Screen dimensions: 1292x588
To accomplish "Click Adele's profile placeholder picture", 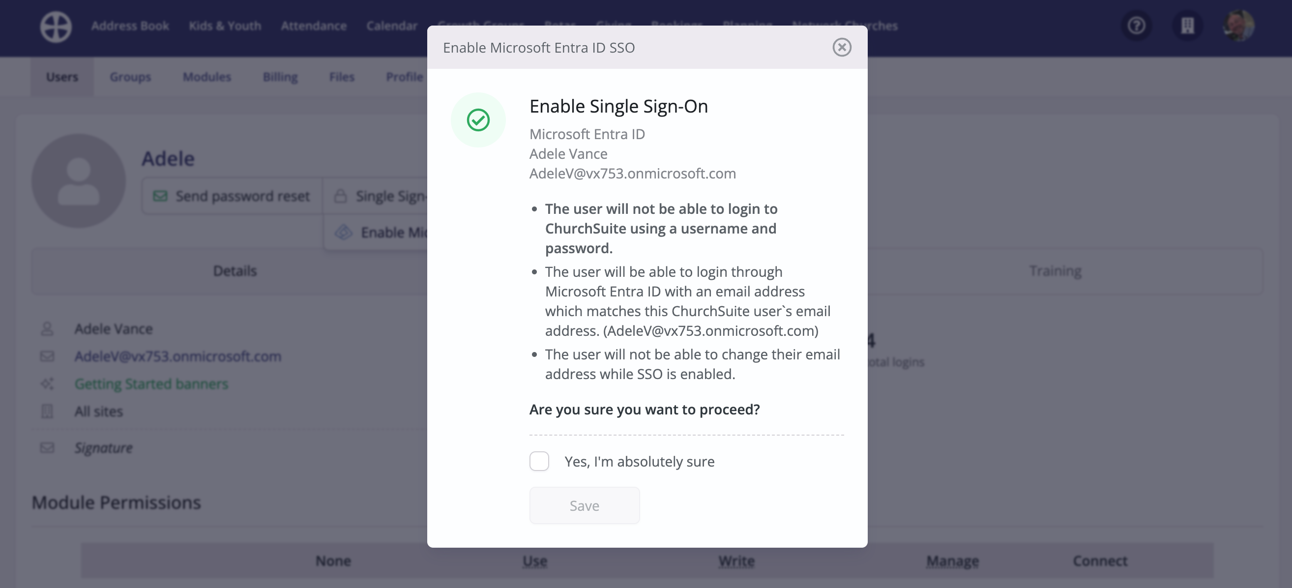I will point(78,180).
